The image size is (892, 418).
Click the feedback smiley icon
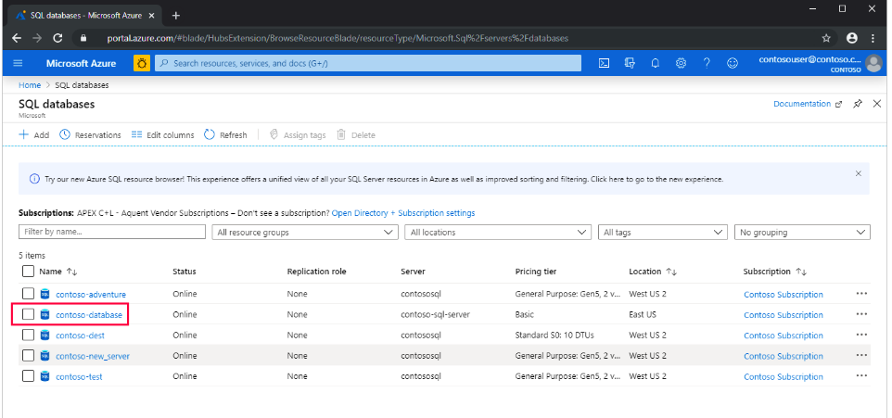click(x=733, y=63)
